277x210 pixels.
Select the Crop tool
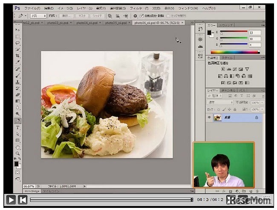tap(17, 56)
